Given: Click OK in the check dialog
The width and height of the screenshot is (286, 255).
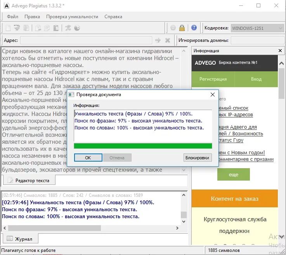Looking at the screenshot, I should click(88, 158).
